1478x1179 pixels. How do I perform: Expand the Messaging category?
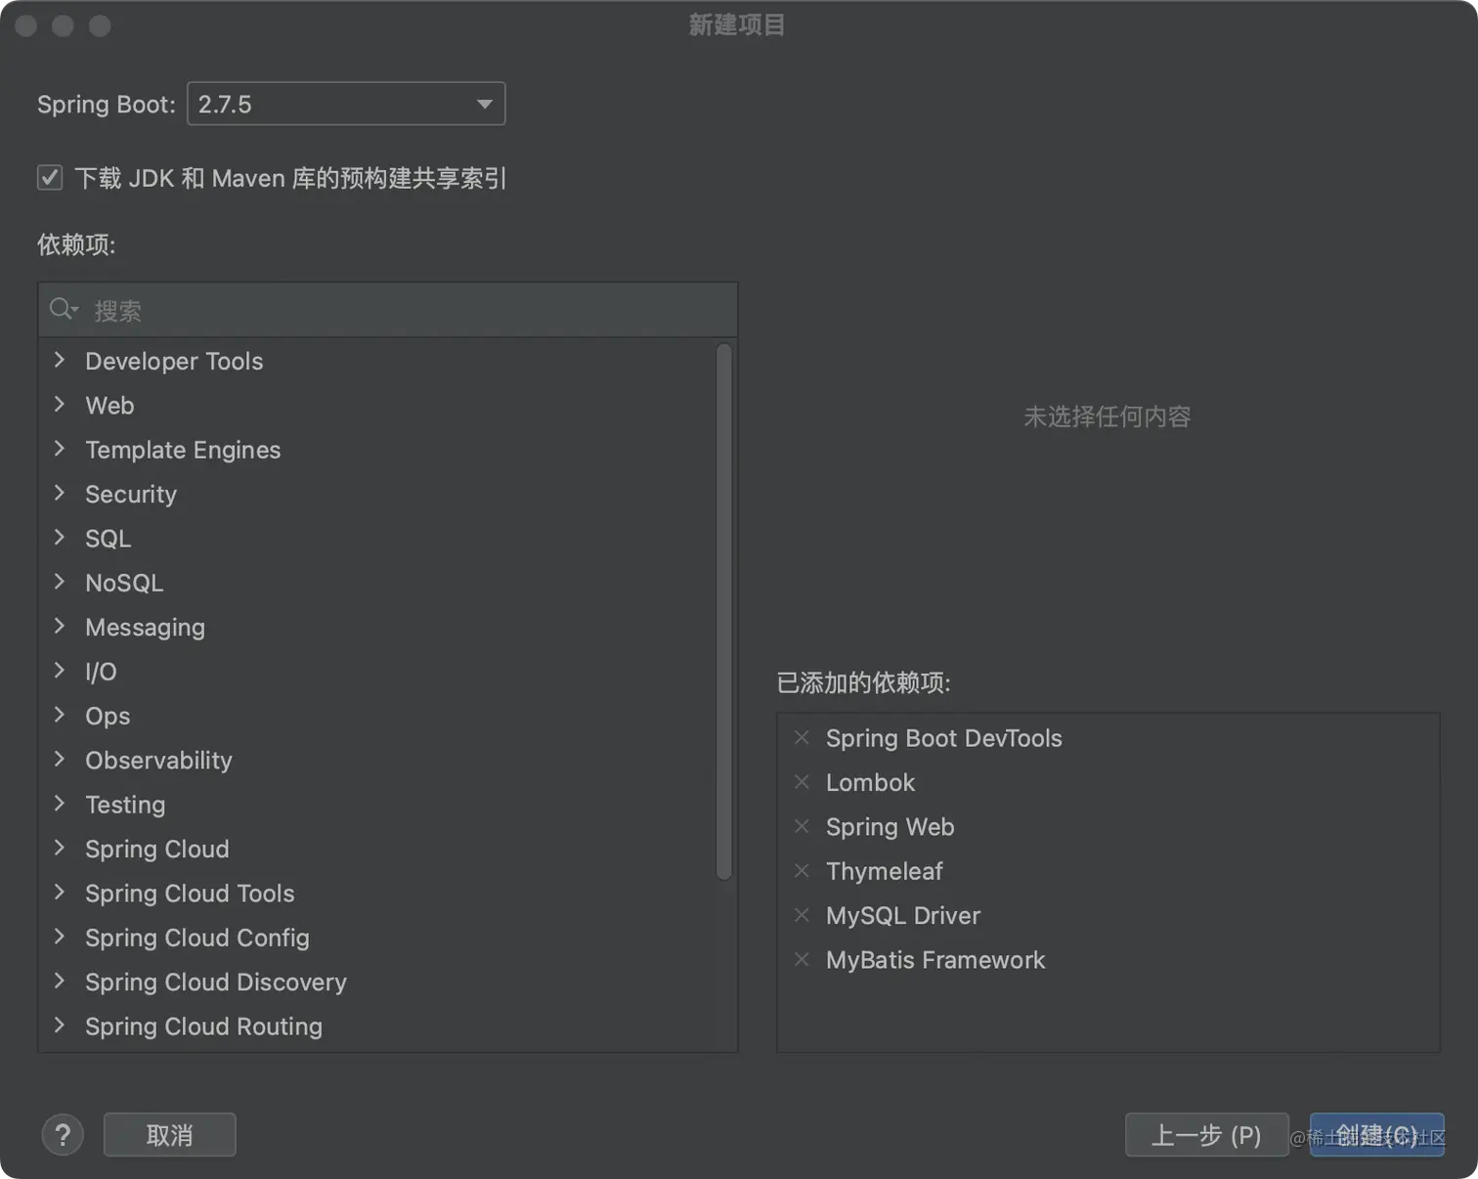(60, 626)
